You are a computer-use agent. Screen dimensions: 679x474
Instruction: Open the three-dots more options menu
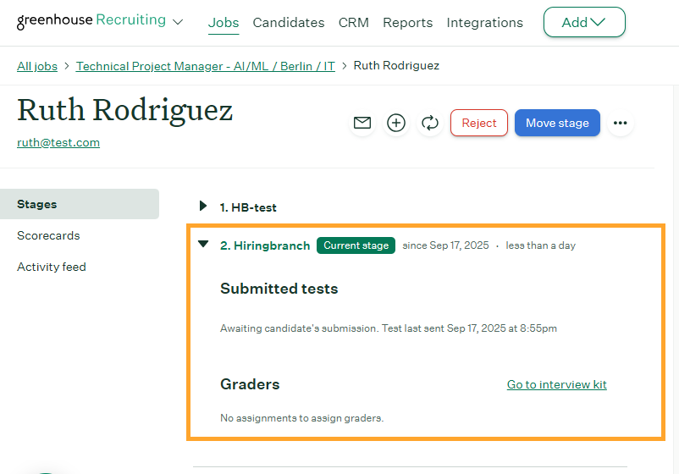point(621,123)
